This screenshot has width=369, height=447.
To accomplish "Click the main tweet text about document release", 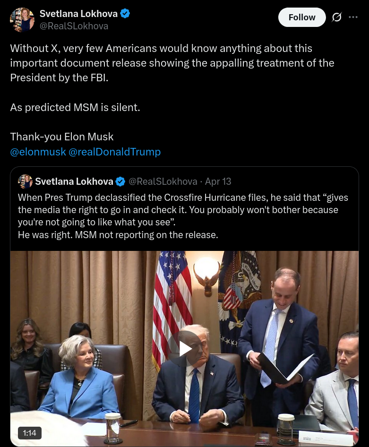I will 172,63.
